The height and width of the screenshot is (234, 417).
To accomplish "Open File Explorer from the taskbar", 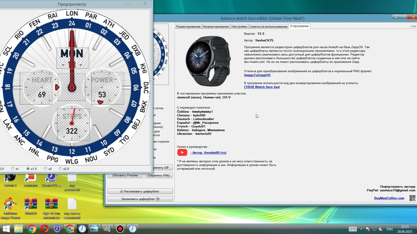I will pyautogui.click(x=19, y=229).
